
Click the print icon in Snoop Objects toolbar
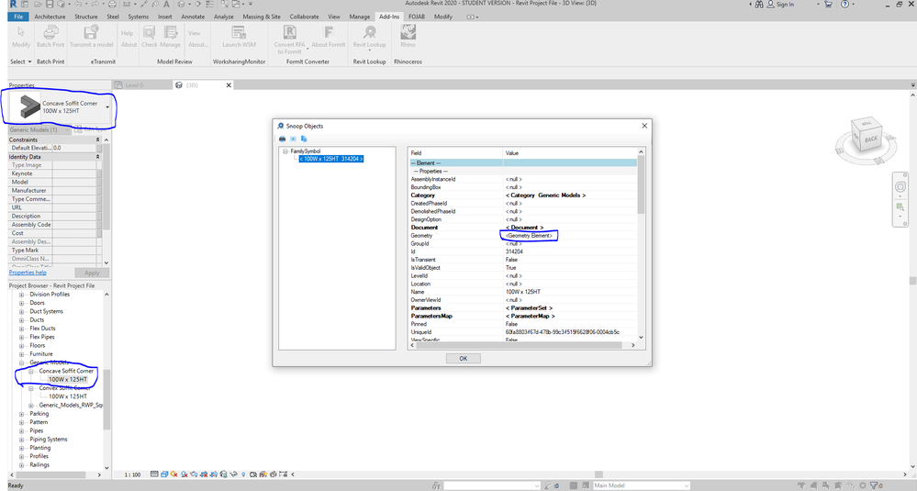tap(282, 139)
